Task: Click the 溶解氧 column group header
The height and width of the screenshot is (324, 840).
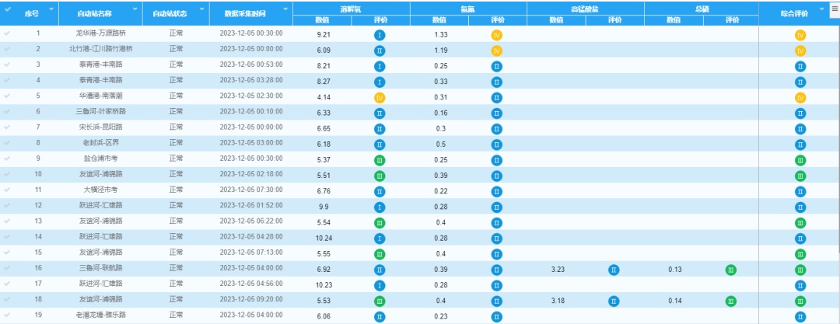Action: pos(351,7)
